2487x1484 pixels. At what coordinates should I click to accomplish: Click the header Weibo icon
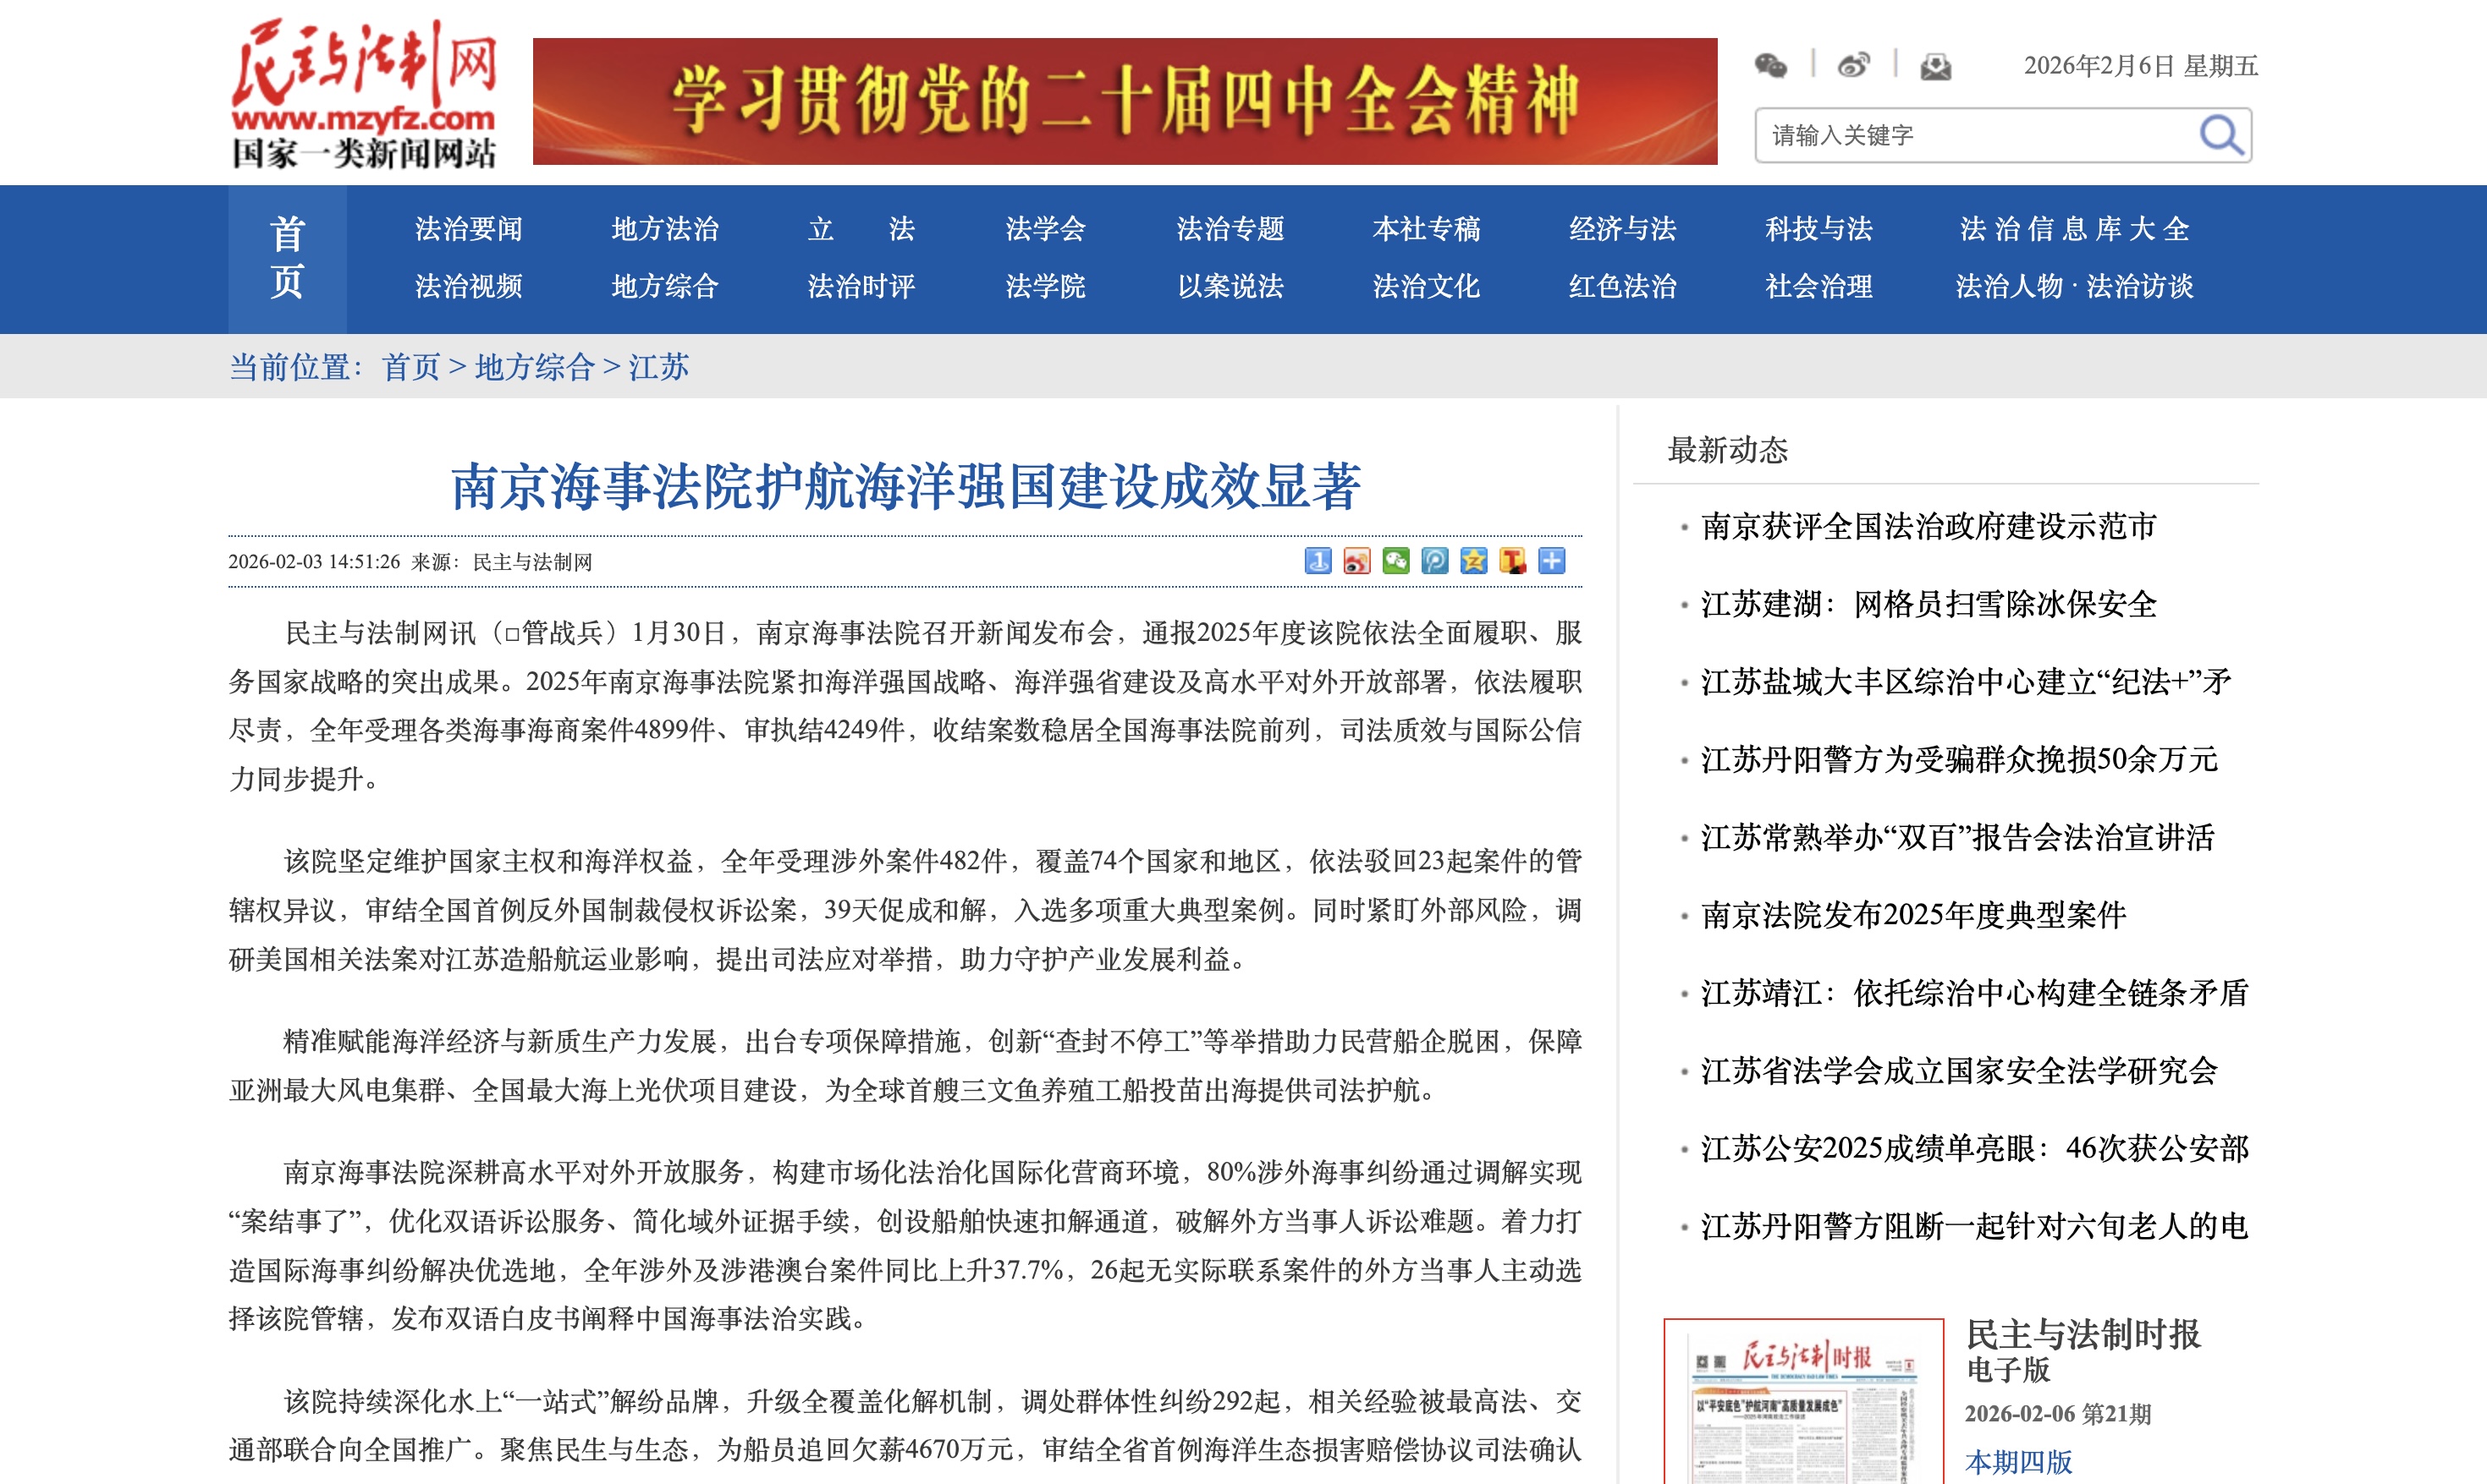tap(1852, 66)
